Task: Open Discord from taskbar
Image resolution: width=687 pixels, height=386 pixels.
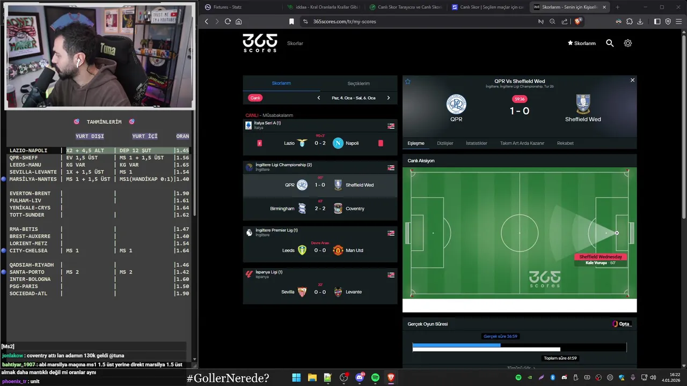Action: click(x=360, y=377)
